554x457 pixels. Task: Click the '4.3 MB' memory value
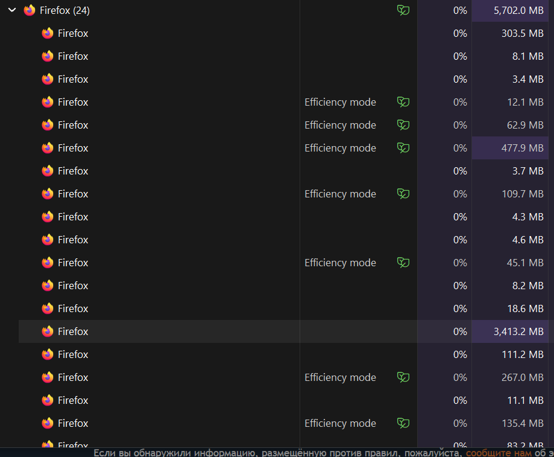click(x=528, y=217)
